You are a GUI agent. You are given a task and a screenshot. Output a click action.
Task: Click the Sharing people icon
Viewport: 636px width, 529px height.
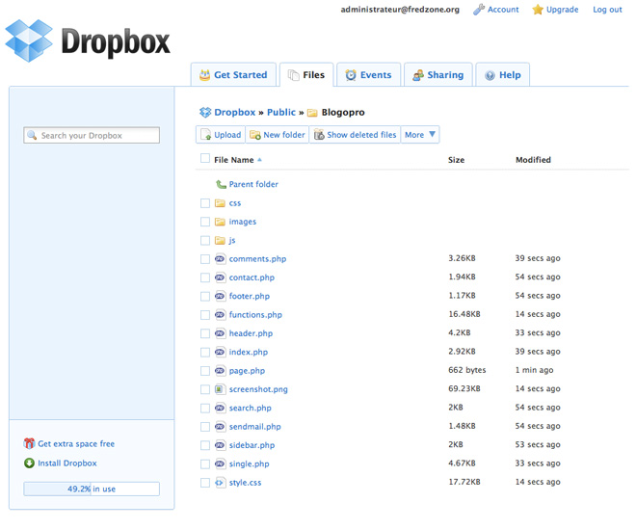pyautogui.click(x=418, y=75)
